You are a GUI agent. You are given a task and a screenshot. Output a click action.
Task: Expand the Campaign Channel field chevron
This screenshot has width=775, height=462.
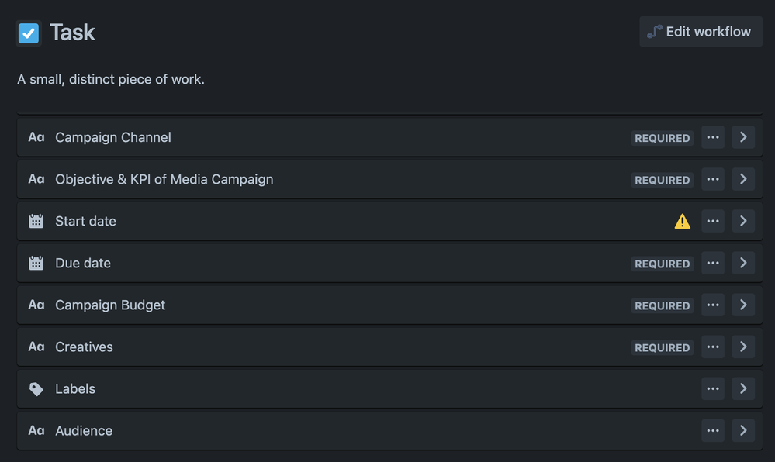click(743, 137)
